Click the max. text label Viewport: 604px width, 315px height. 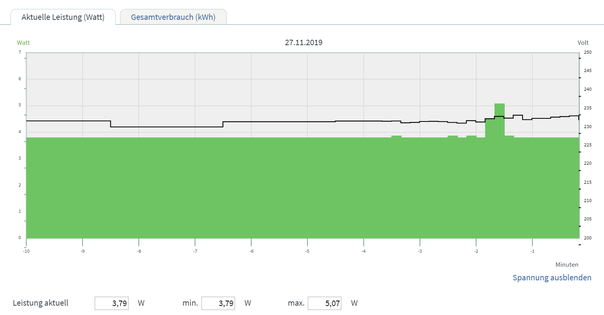pos(296,303)
